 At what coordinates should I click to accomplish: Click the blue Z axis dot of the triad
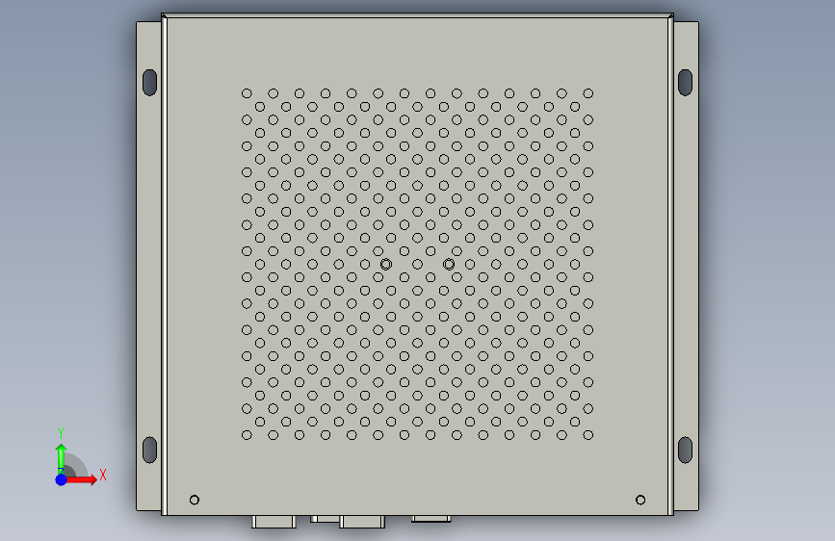61,479
